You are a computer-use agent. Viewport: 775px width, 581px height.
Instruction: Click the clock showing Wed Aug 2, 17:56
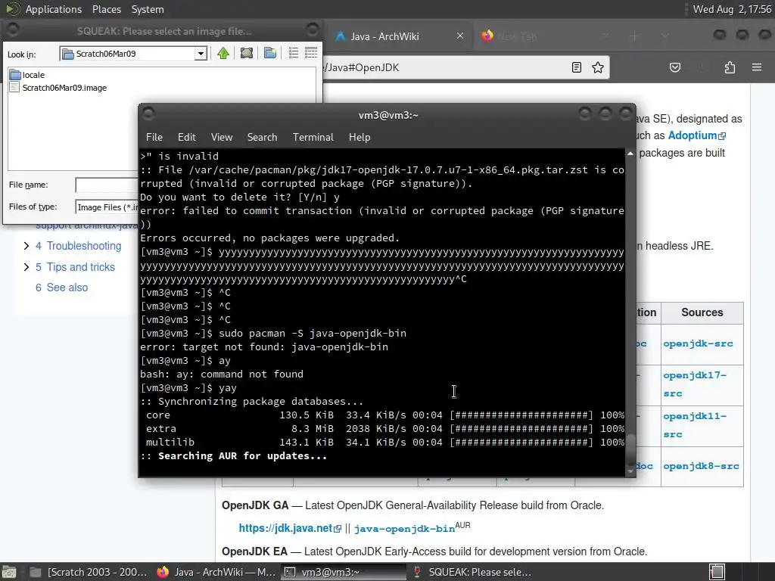point(732,9)
